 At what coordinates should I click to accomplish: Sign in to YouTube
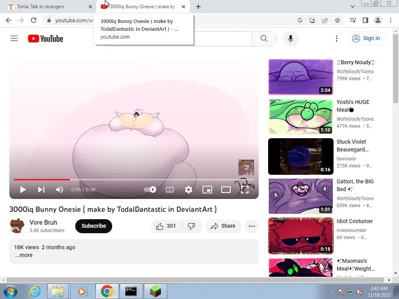(366, 39)
